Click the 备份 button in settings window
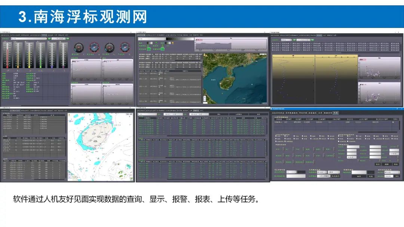Viewport: 404px width, 227px height. (358, 175)
